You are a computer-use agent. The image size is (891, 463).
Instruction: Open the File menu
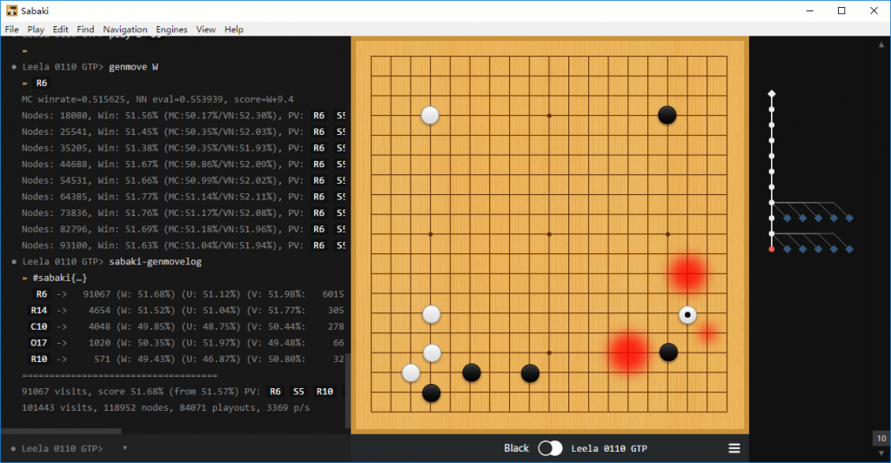(11, 29)
